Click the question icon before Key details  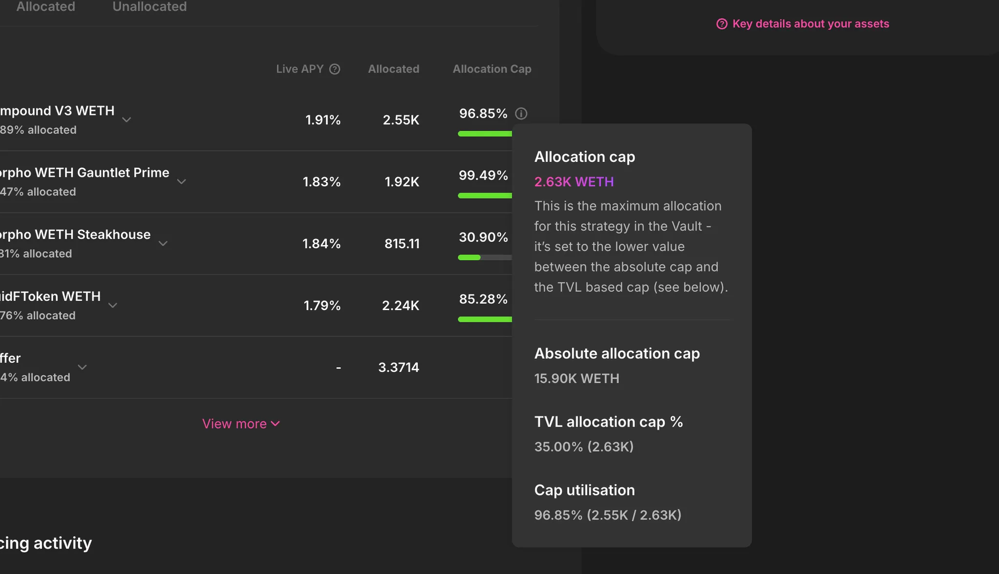(x=722, y=24)
